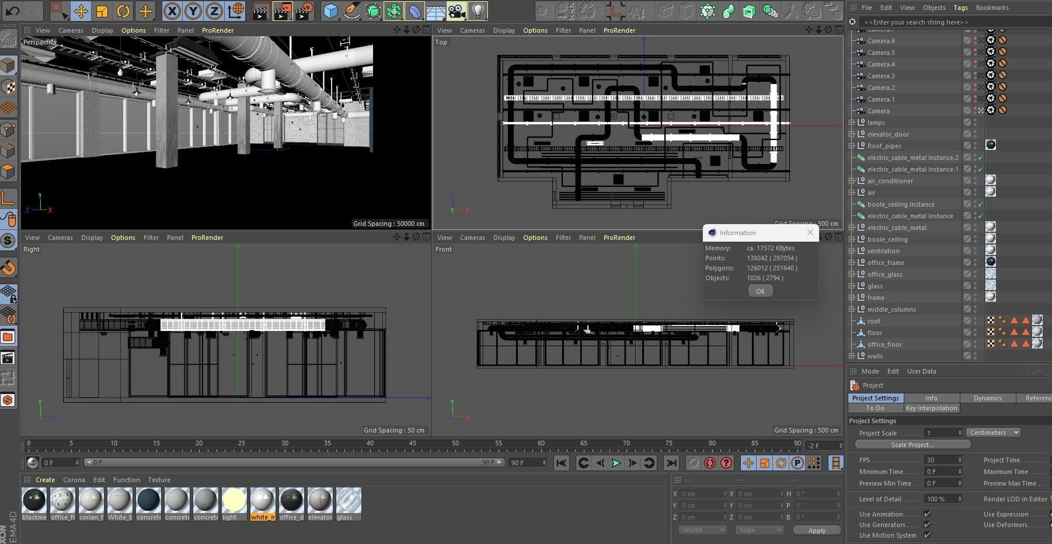This screenshot has height=544, width=1052.
Task: Toggle visibility dots for Camera.6
Action: (976, 41)
